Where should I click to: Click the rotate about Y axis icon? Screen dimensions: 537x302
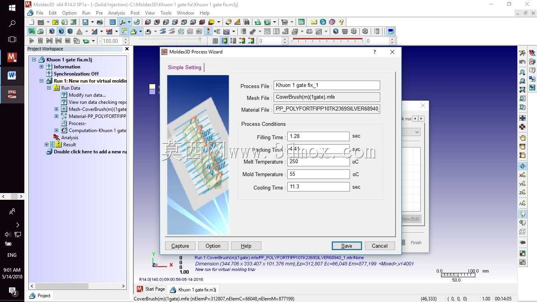click(x=522, y=184)
